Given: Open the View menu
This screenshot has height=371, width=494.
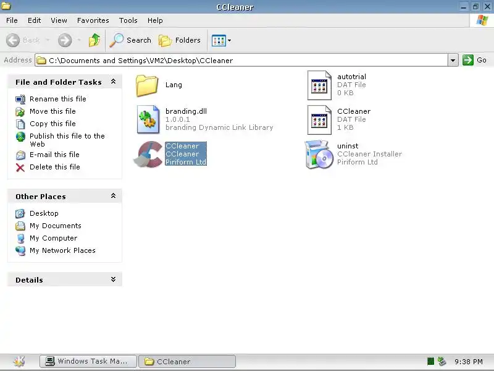Looking at the screenshot, I should (x=59, y=20).
